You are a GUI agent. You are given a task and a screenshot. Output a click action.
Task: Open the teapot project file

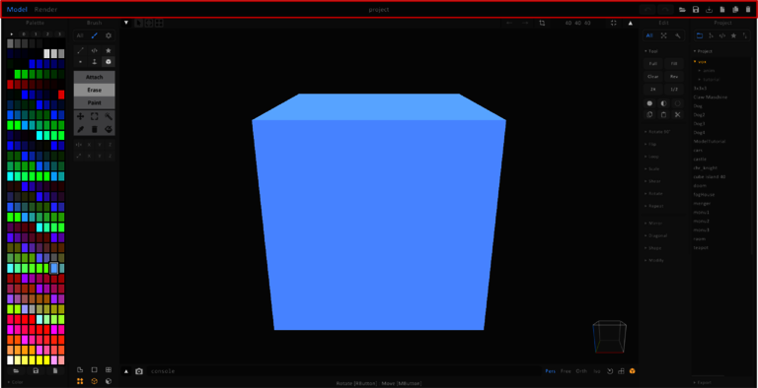701,247
